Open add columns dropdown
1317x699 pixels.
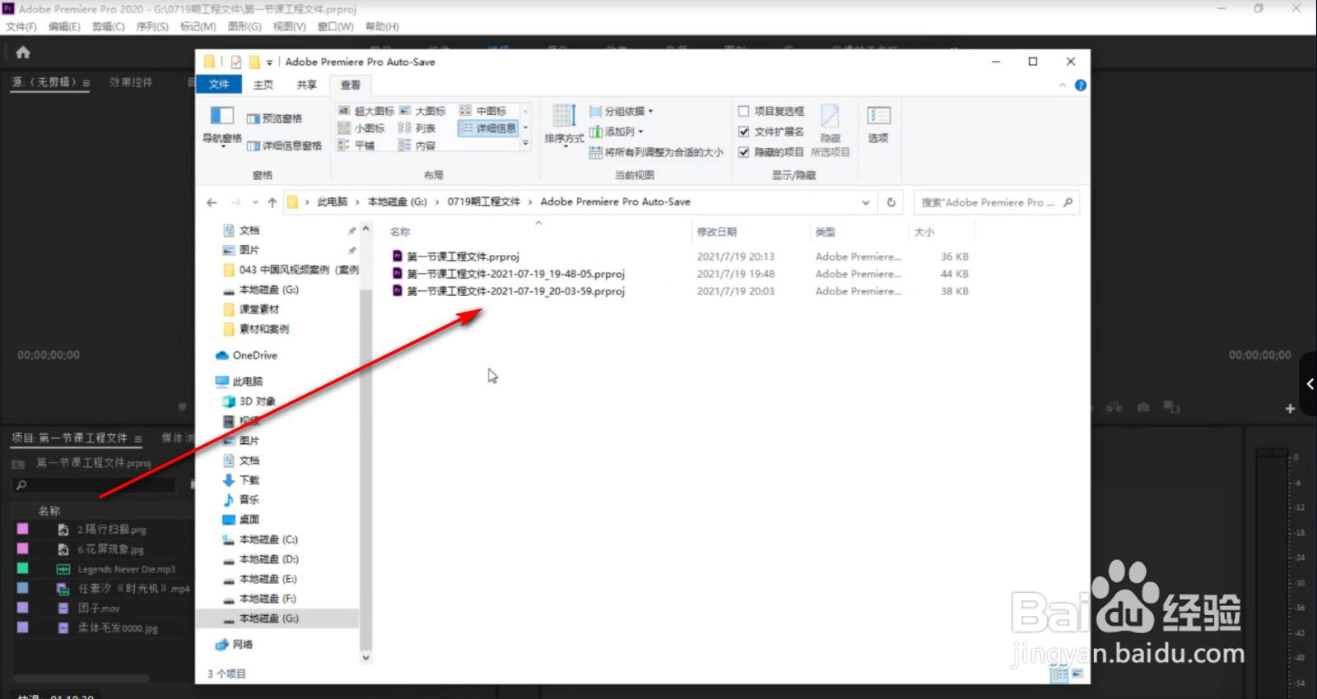[x=617, y=132]
